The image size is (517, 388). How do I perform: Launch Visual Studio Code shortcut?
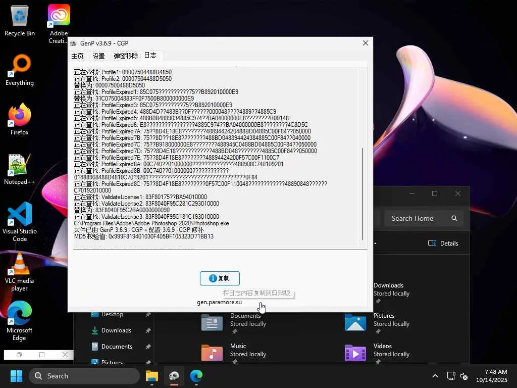click(20, 222)
